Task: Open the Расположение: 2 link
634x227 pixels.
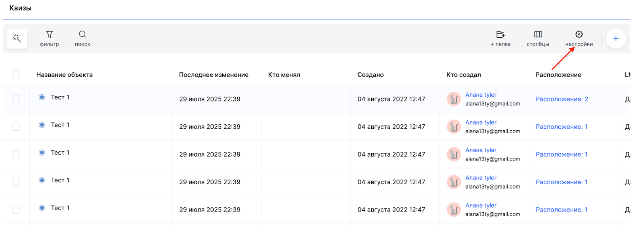Action: point(562,99)
